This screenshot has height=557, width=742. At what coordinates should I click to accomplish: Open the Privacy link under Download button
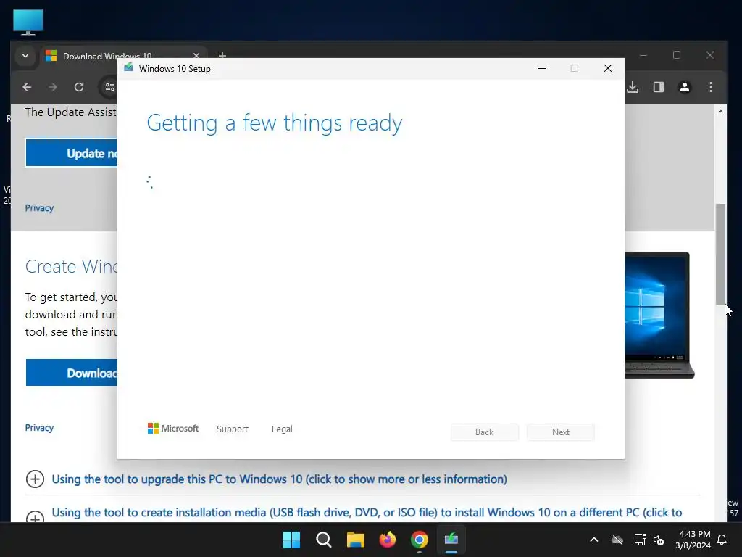[39, 428]
